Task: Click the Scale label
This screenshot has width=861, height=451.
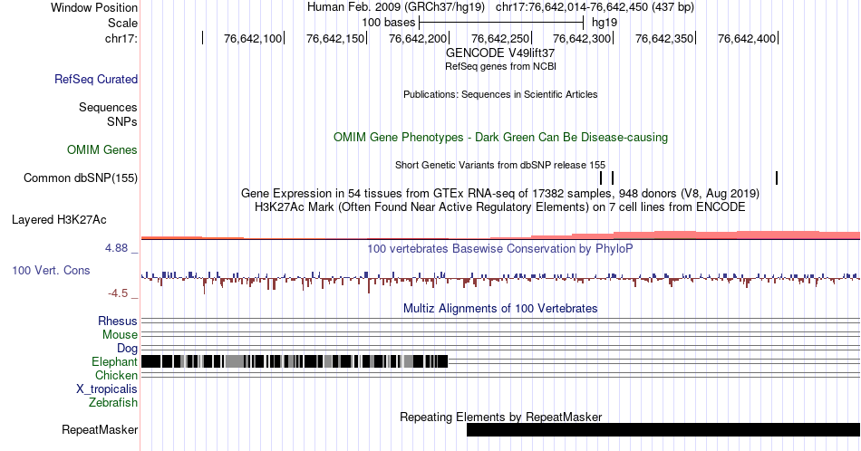Action: point(122,23)
